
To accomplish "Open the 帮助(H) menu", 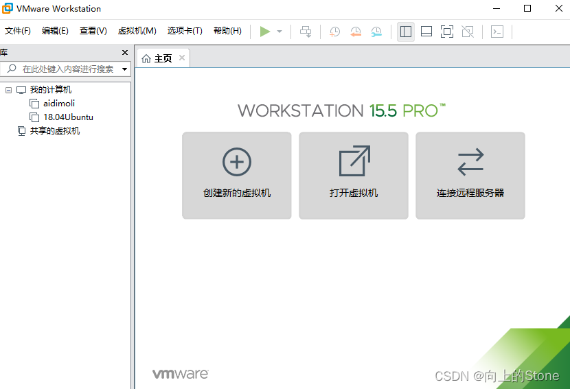I will (227, 31).
